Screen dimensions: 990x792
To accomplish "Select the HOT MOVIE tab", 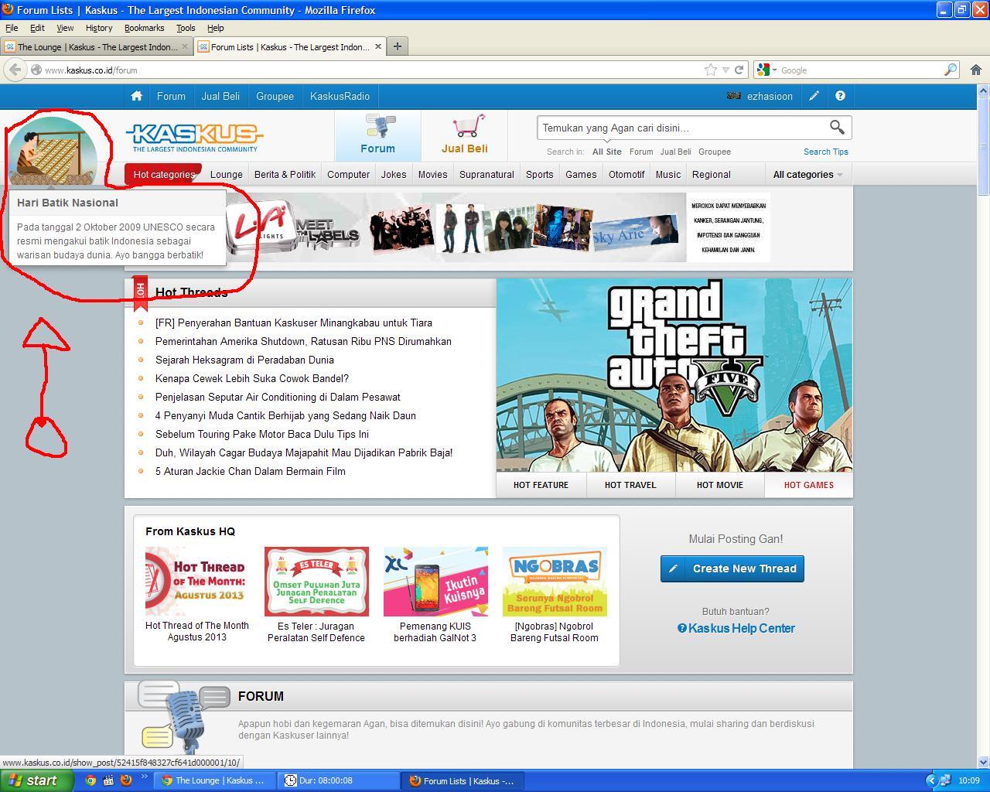I will (719, 485).
